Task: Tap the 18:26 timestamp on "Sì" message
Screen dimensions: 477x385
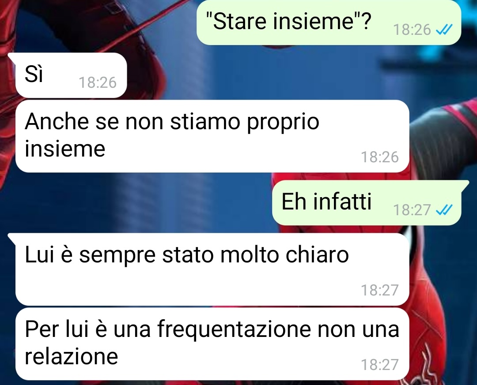Action: 98,82
